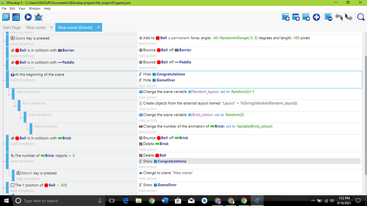Viewport: 367px width, 206px height.
Task: Delete the selected events
Action: 328,17
